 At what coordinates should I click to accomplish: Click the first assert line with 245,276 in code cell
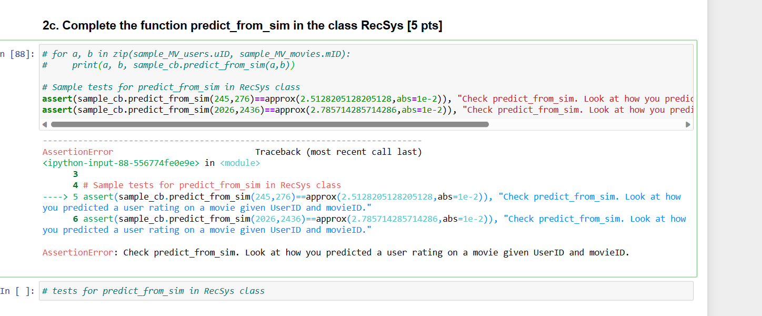click(x=367, y=98)
